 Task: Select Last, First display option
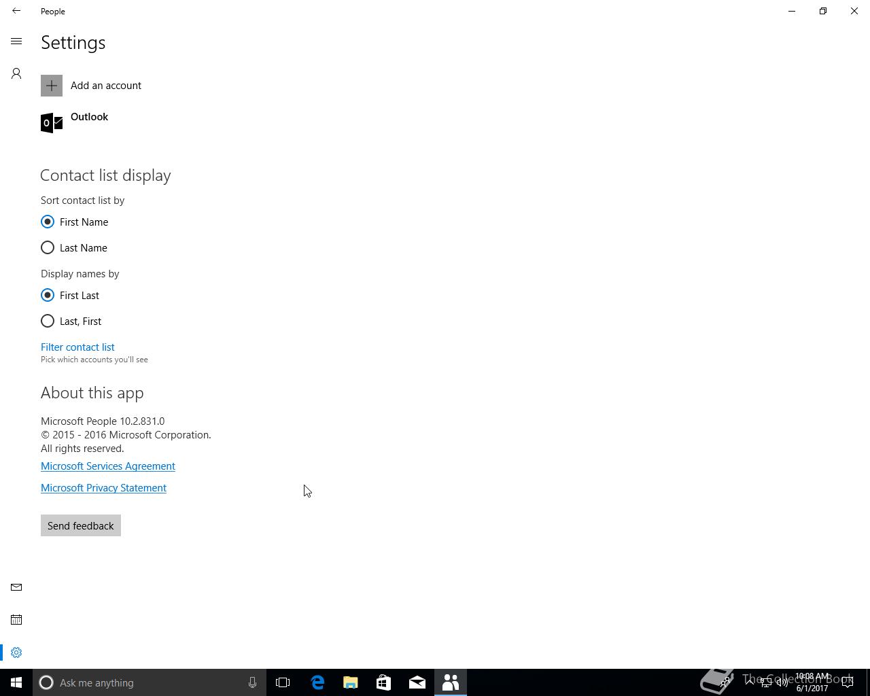pos(71,321)
